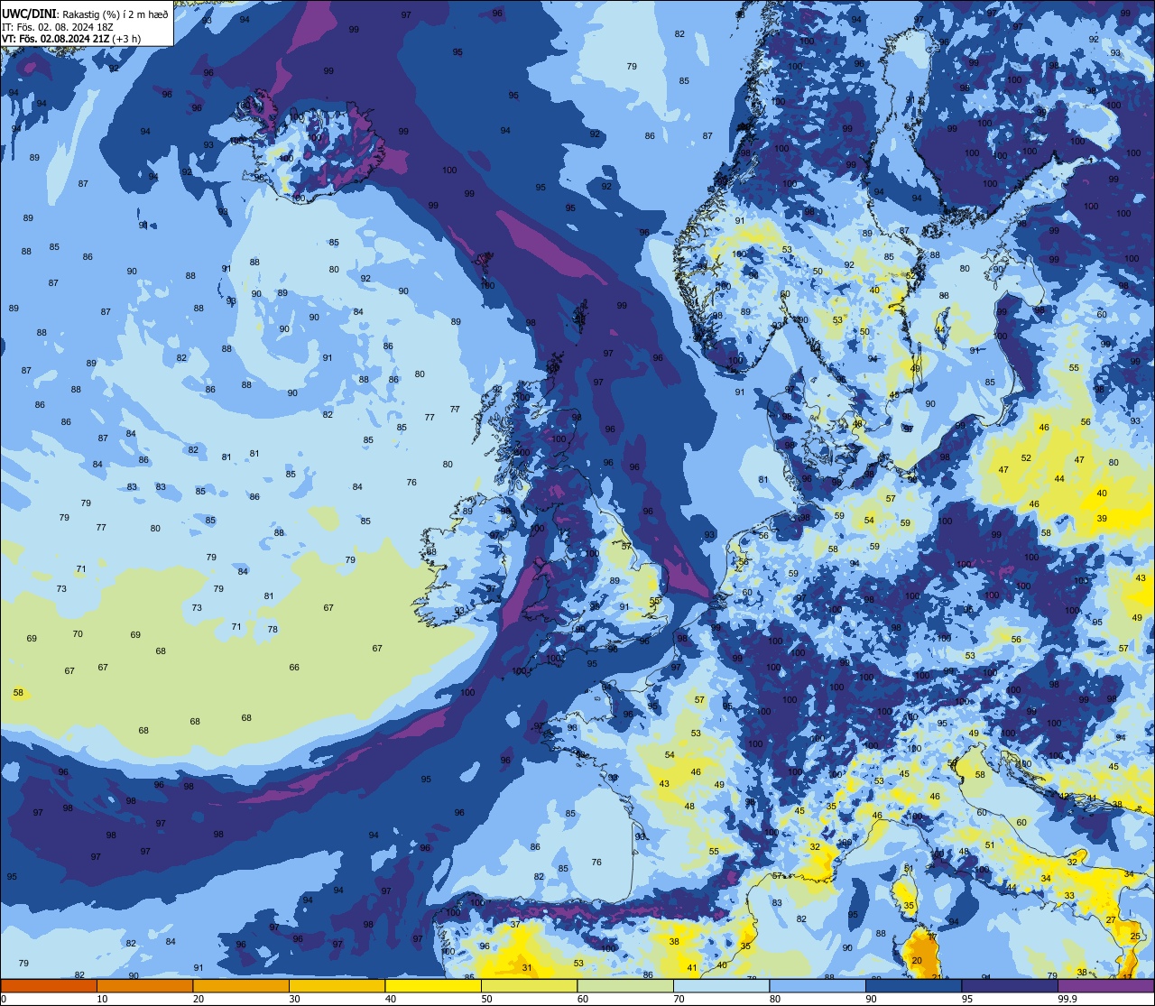Click the "60" legend tick label
Screen dimensions: 1155x1006
click(x=583, y=999)
